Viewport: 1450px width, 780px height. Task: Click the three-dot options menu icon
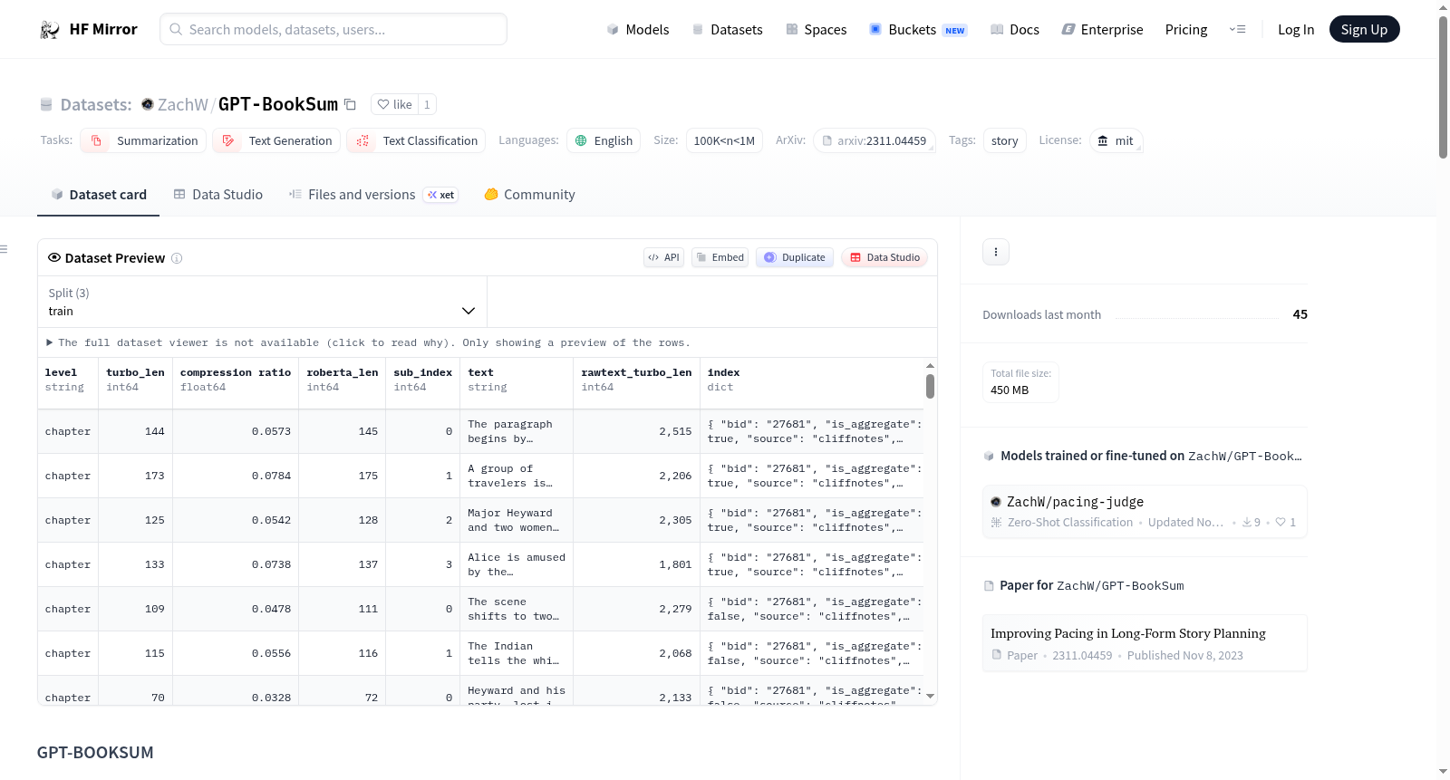(x=996, y=252)
